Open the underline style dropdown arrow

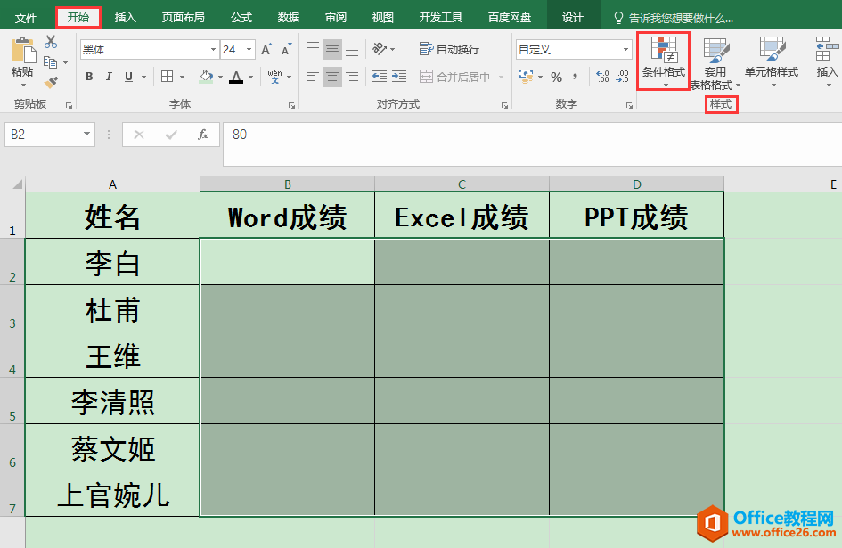click(x=143, y=77)
